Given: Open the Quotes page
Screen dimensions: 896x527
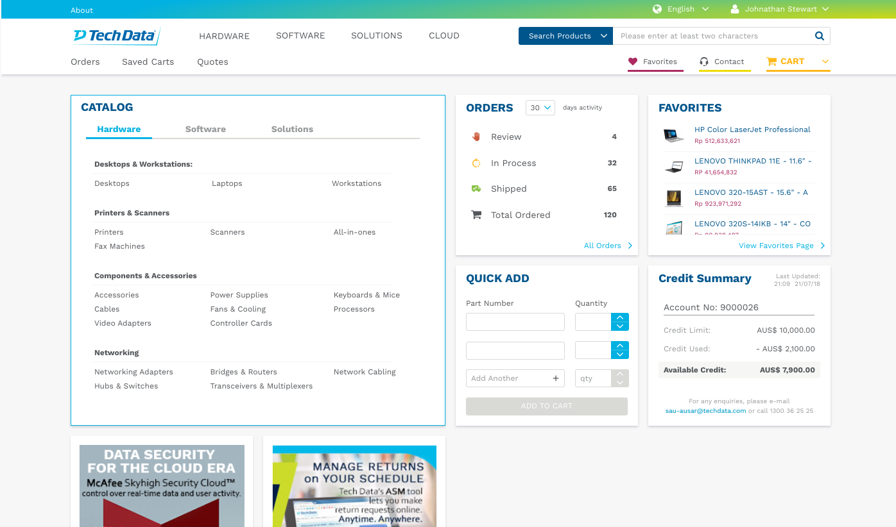Looking at the screenshot, I should coord(212,62).
